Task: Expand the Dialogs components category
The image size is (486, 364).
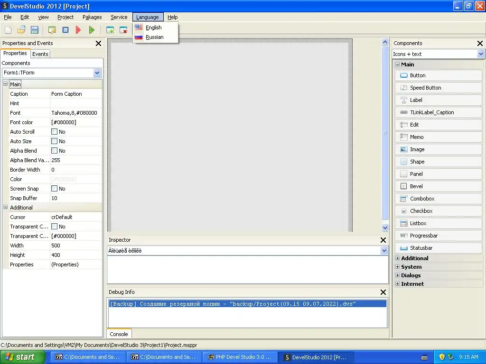Action: (x=397, y=275)
